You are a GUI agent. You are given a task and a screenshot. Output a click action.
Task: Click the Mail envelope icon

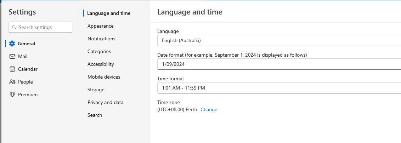(12, 56)
